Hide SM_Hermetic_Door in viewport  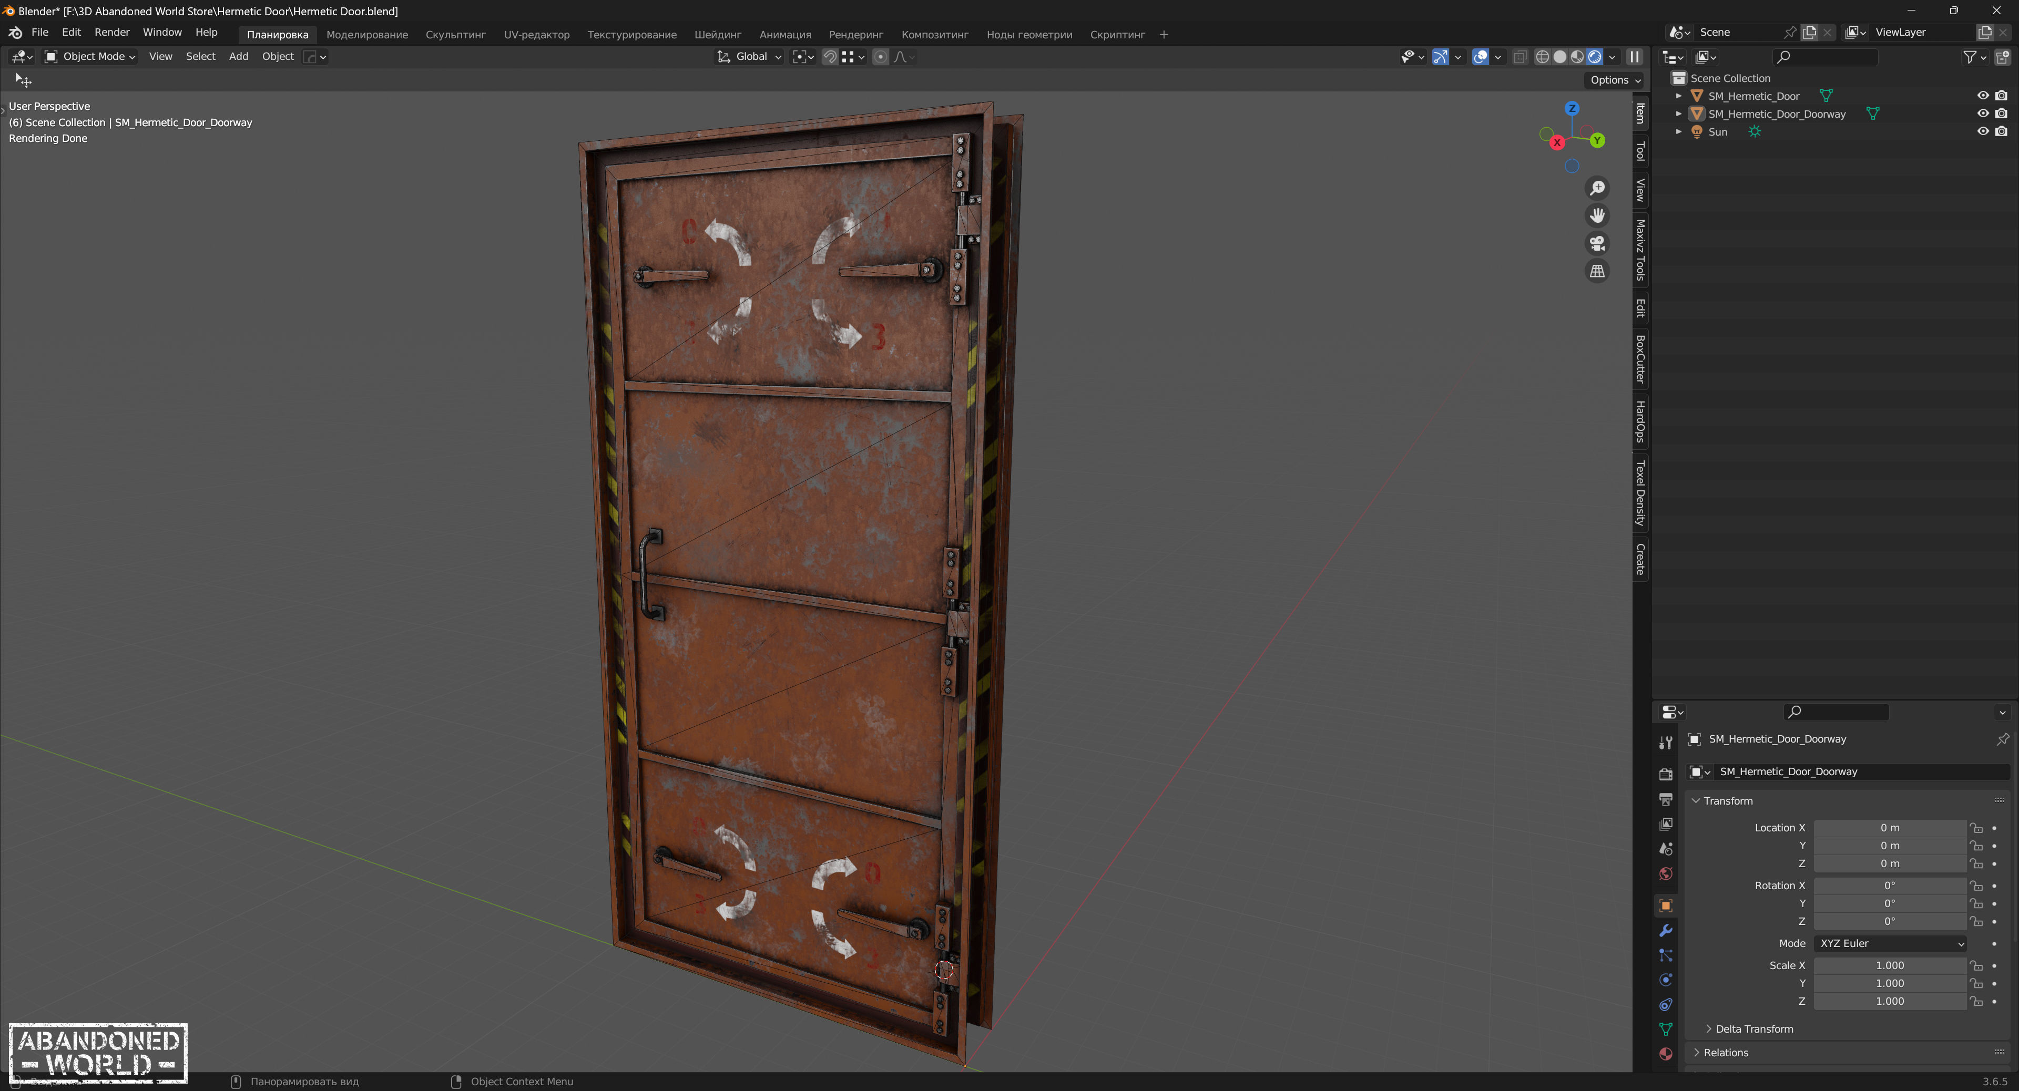click(x=1982, y=96)
